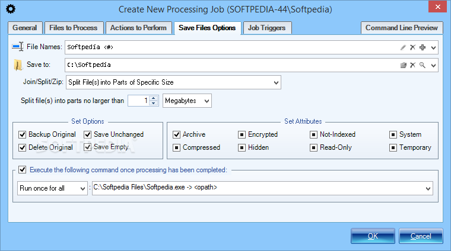The image size is (451, 251).
Task: Click the gear icon in title bar
Action: 11,9
